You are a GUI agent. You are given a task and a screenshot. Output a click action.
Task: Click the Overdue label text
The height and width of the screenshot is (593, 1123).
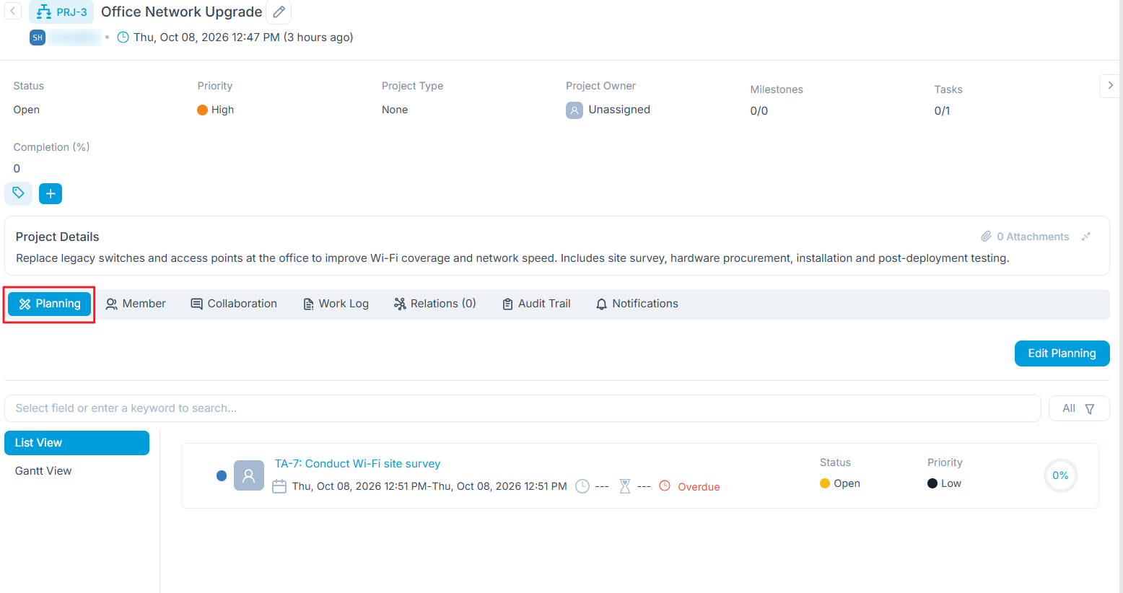(699, 487)
